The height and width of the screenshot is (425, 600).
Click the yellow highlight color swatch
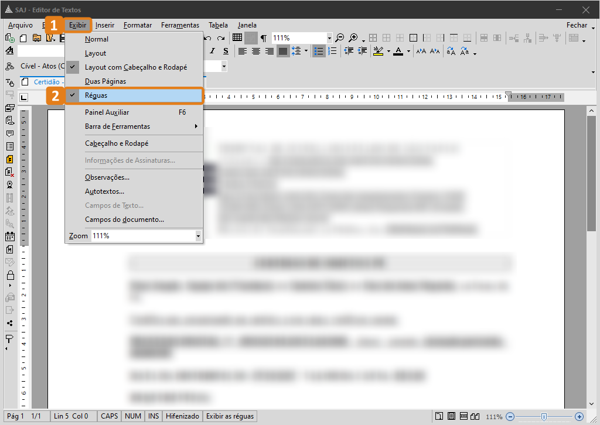coord(378,51)
